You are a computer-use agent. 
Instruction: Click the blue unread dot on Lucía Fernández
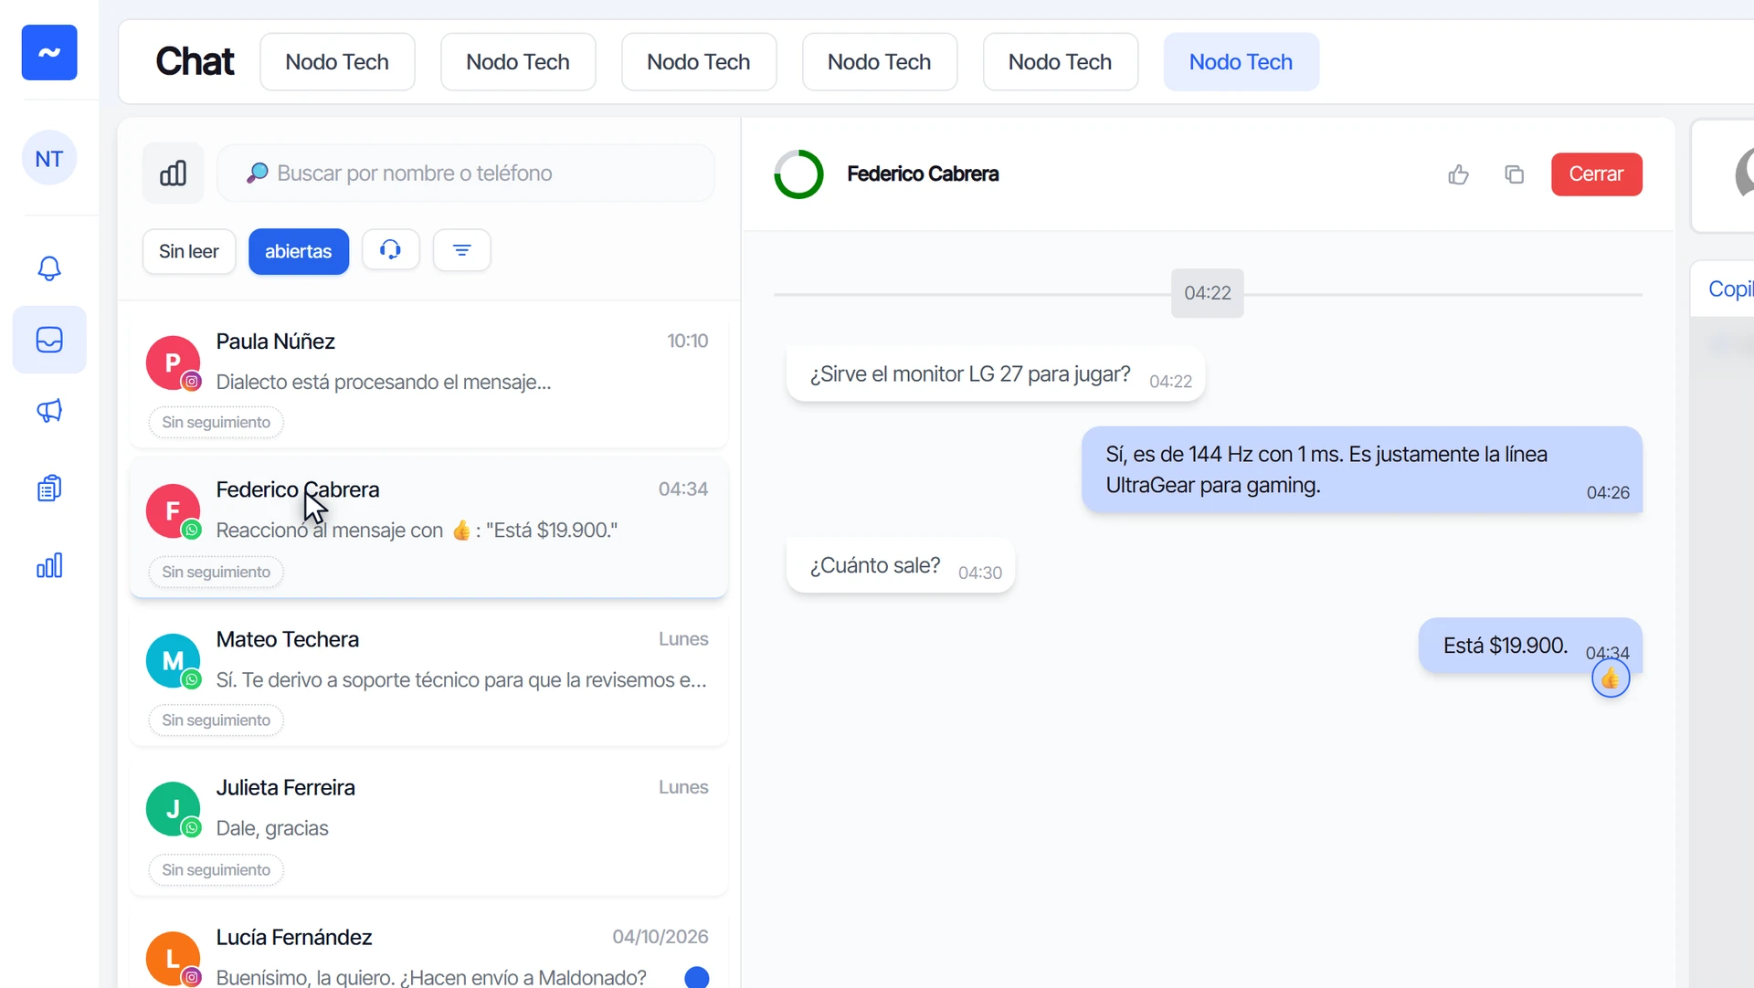coord(697,977)
